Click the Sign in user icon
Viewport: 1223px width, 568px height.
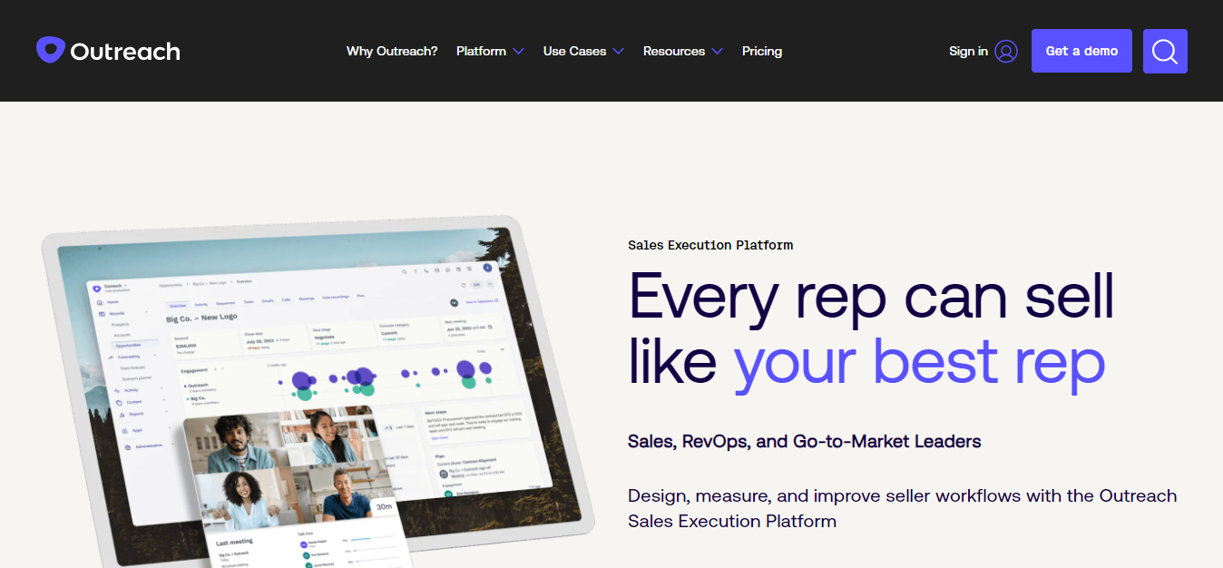[1006, 51]
